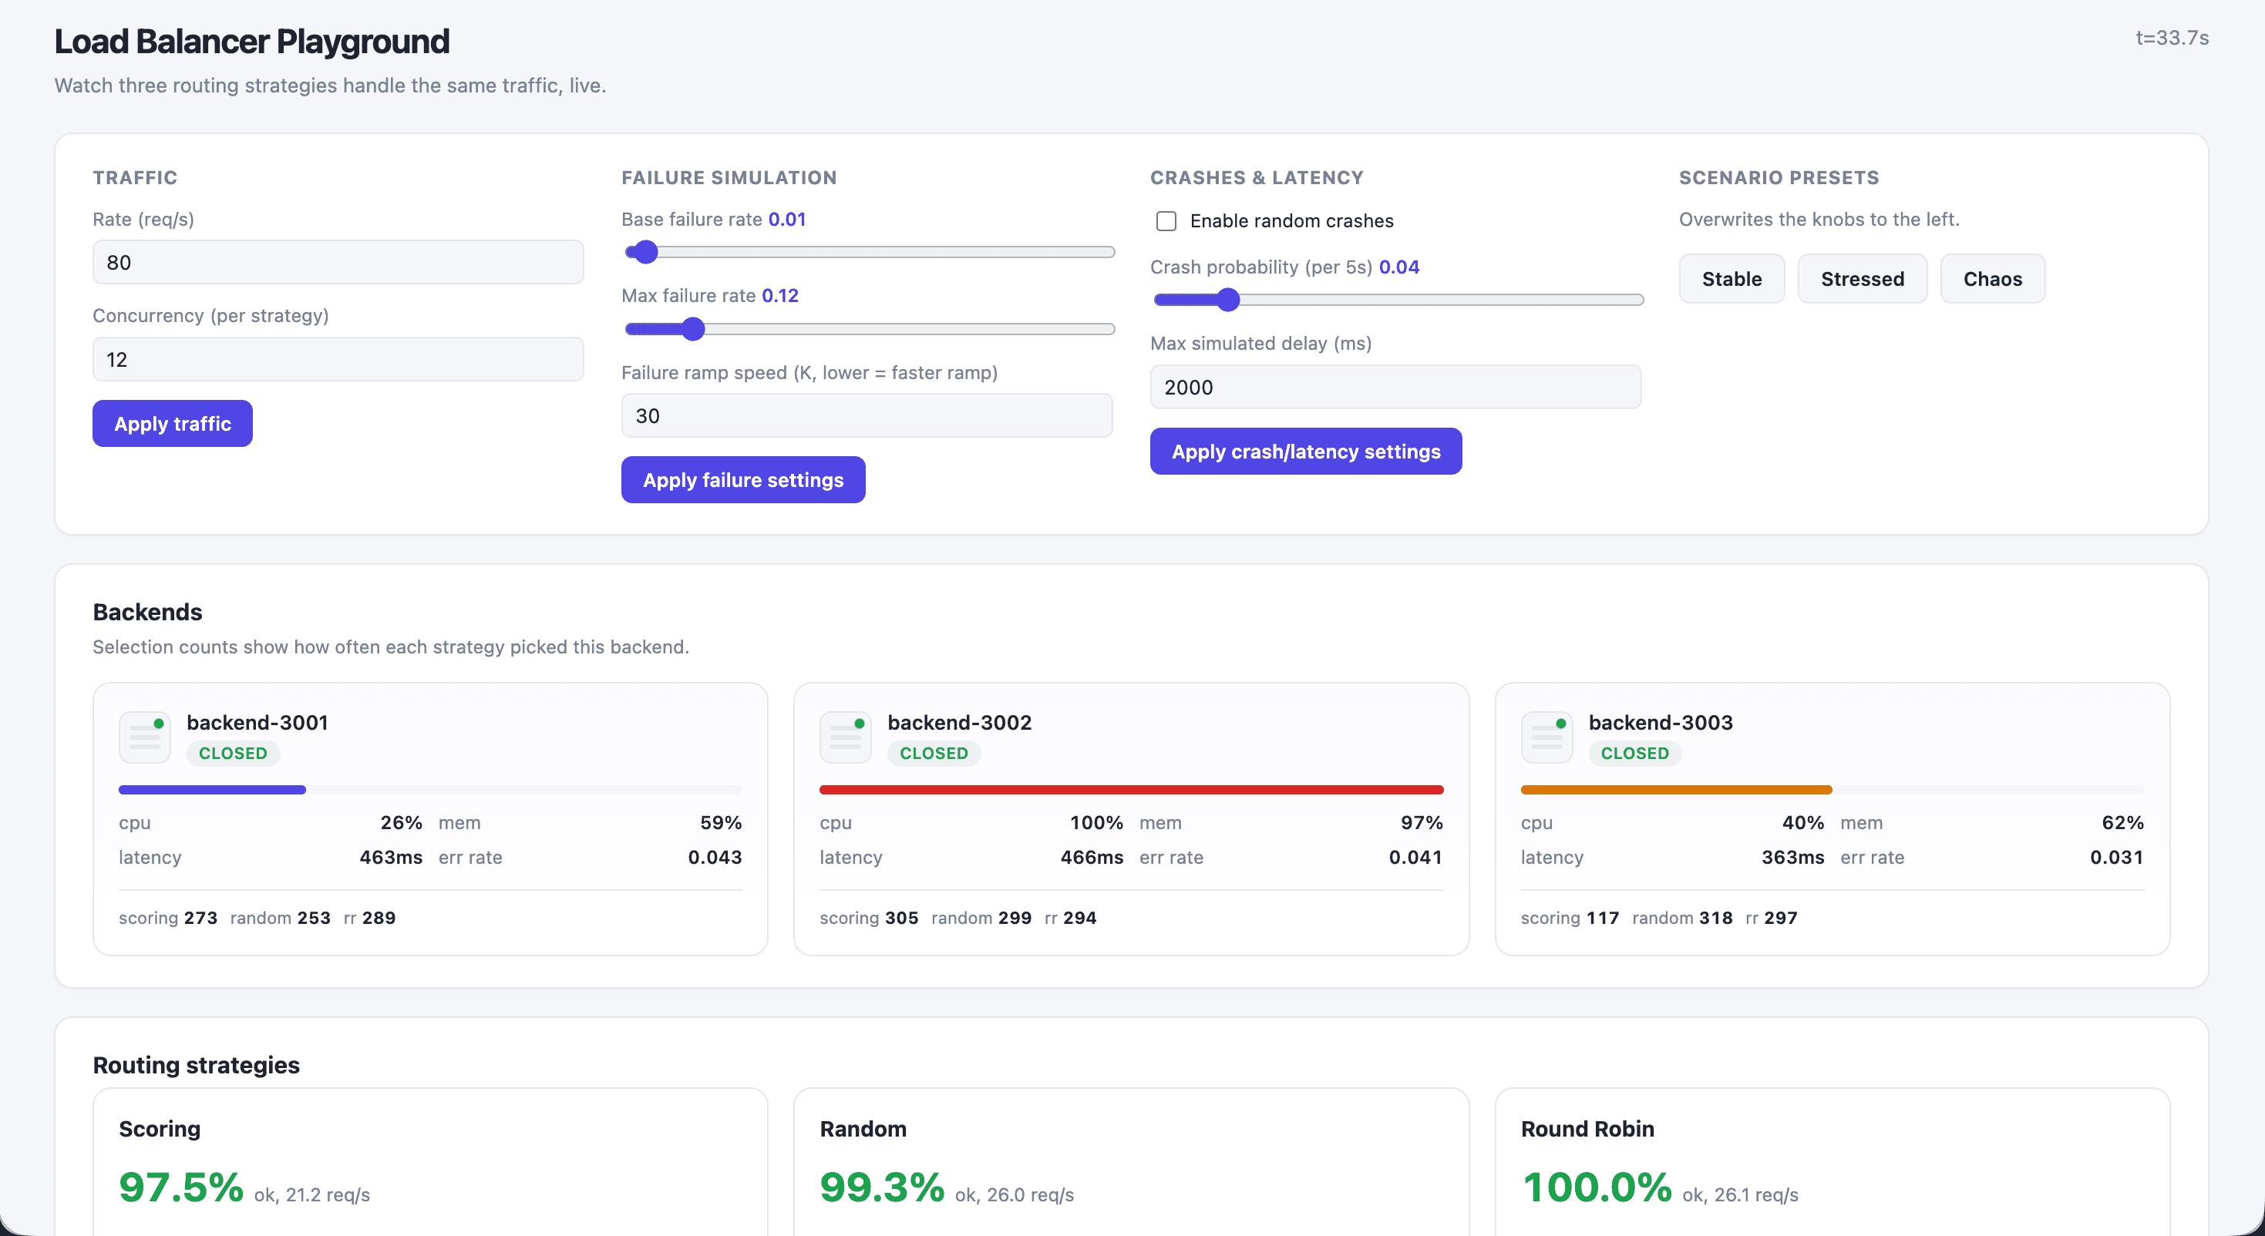Click the CLOSED badge on backend-3002
This screenshot has width=2265, height=1236.
[x=934, y=754]
